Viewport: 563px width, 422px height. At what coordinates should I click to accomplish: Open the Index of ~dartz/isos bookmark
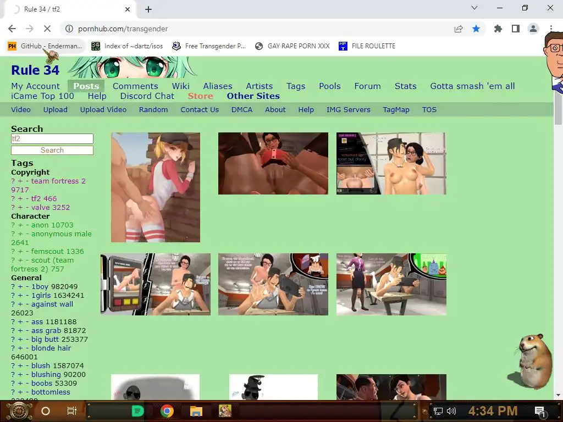pos(127,46)
